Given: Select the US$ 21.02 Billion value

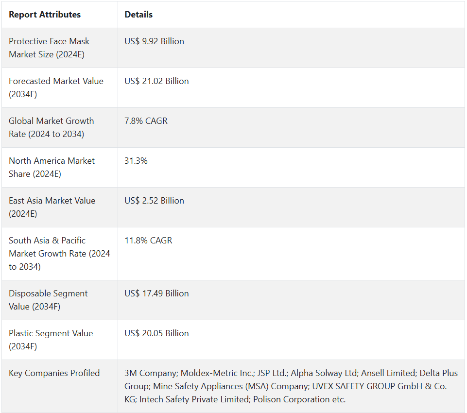Looking at the screenshot, I should click(156, 81).
